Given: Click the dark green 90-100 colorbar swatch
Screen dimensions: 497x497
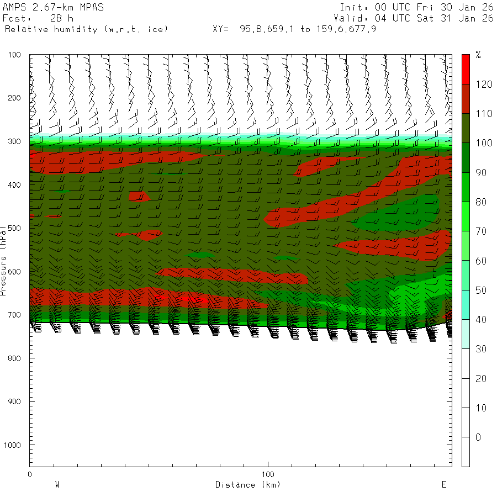Looking at the screenshot, I should pyautogui.click(x=466, y=157).
